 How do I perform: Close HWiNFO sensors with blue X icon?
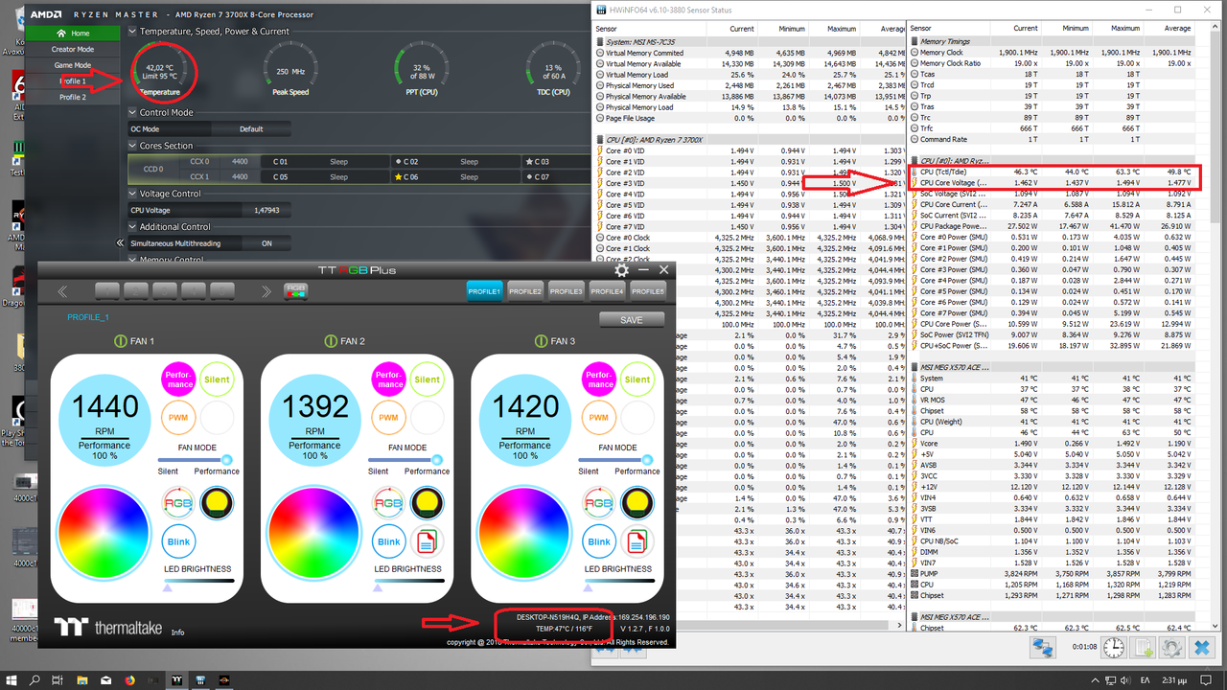pyautogui.click(x=1201, y=648)
